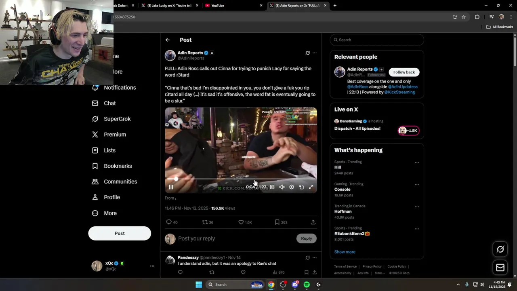Open floating Messages envelope button
Image resolution: width=517 pixels, height=291 pixels.
(x=500, y=268)
